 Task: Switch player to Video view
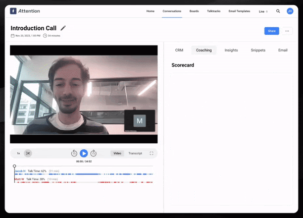click(117, 153)
